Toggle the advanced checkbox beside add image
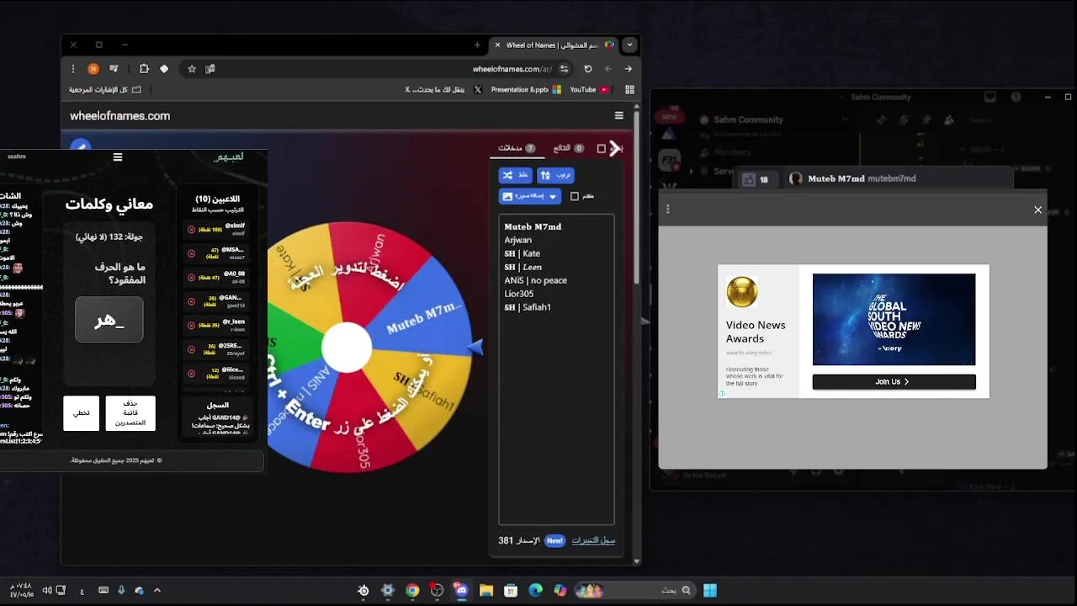The height and width of the screenshot is (606, 1077). [x=575, y=196]
